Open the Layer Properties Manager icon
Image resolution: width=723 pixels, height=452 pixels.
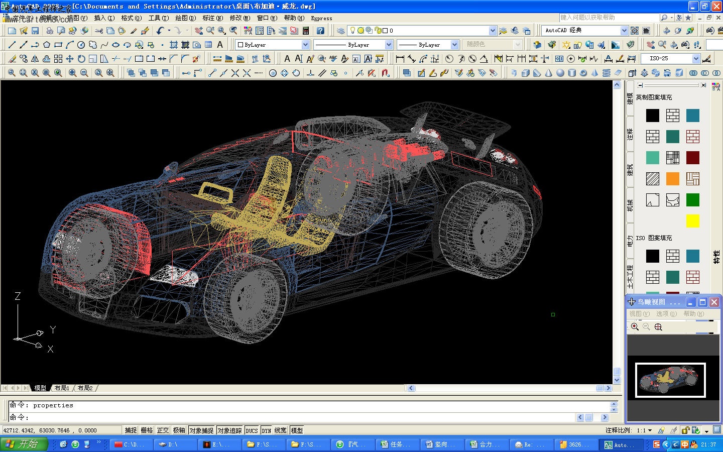click(341, 31)
